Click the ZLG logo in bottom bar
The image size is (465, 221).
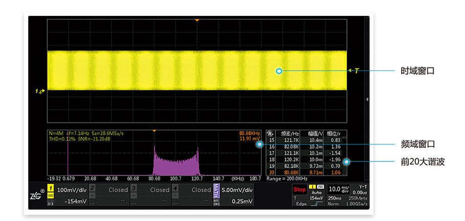tap(36, 195)
